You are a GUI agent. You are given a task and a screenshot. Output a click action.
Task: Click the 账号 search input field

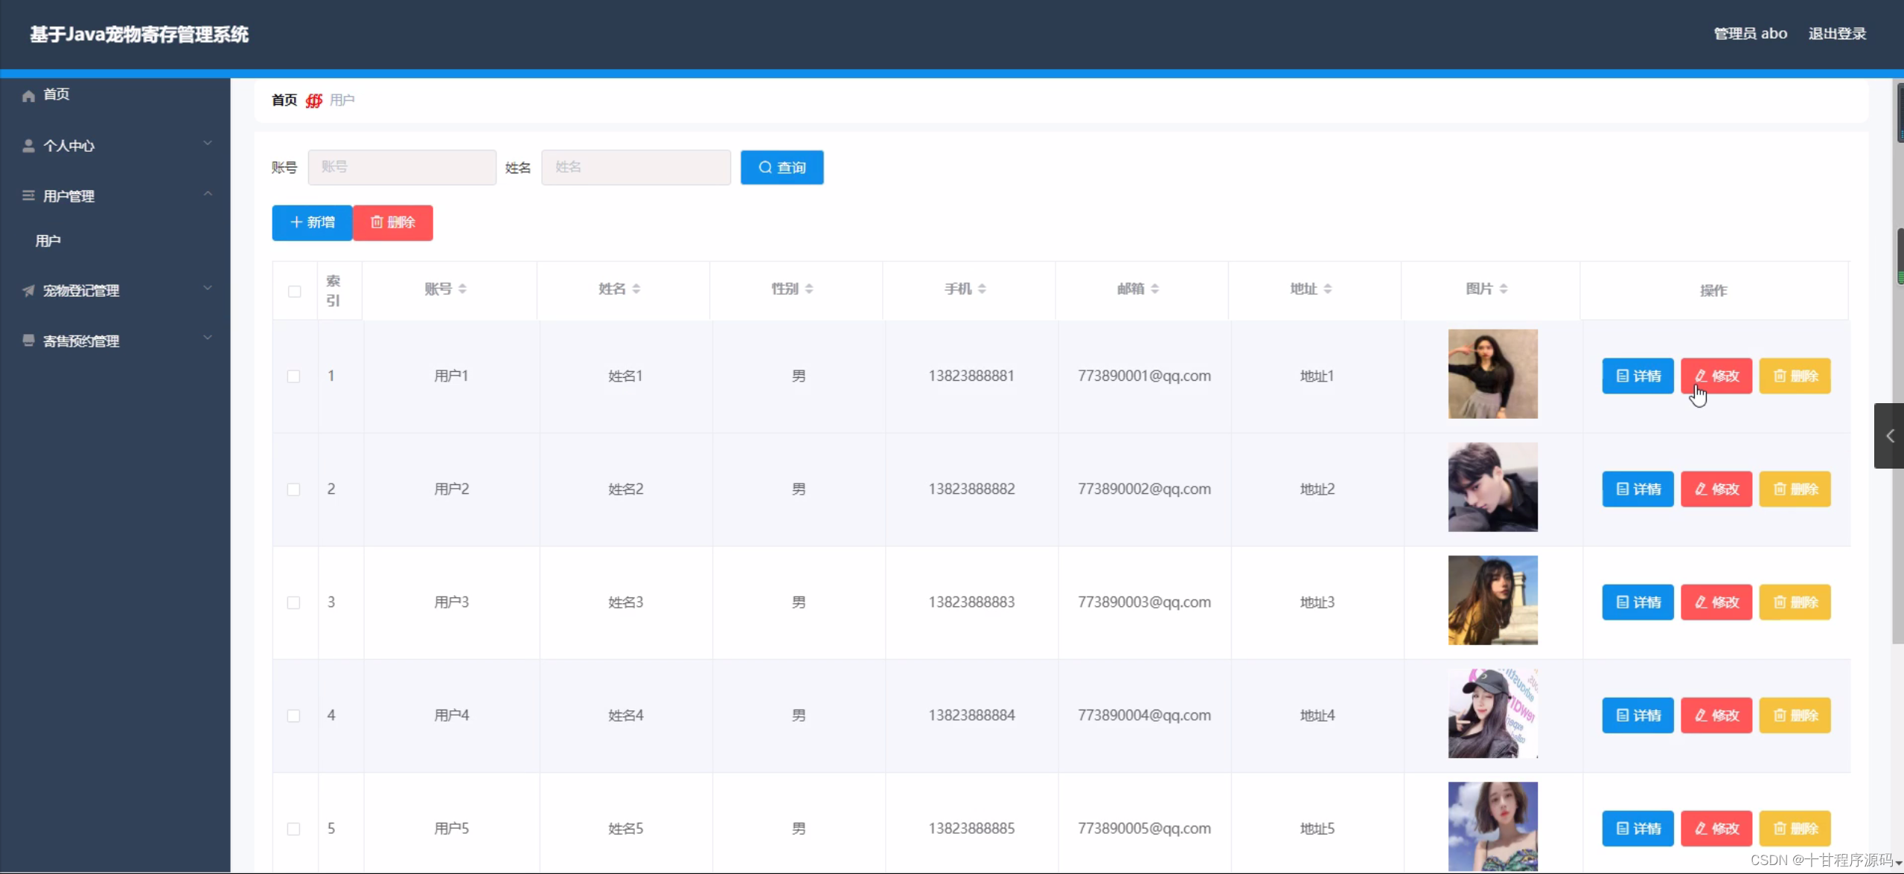coord(401,167)
